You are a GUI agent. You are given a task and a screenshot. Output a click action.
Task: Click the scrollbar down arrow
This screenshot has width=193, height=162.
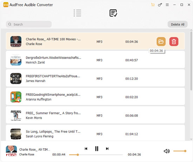[x=191, y=139]
